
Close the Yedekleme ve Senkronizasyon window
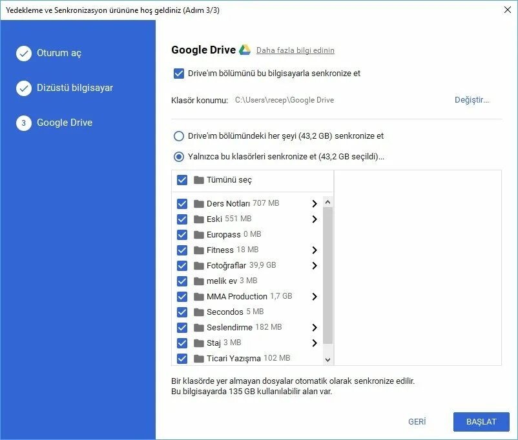point(508,10)
